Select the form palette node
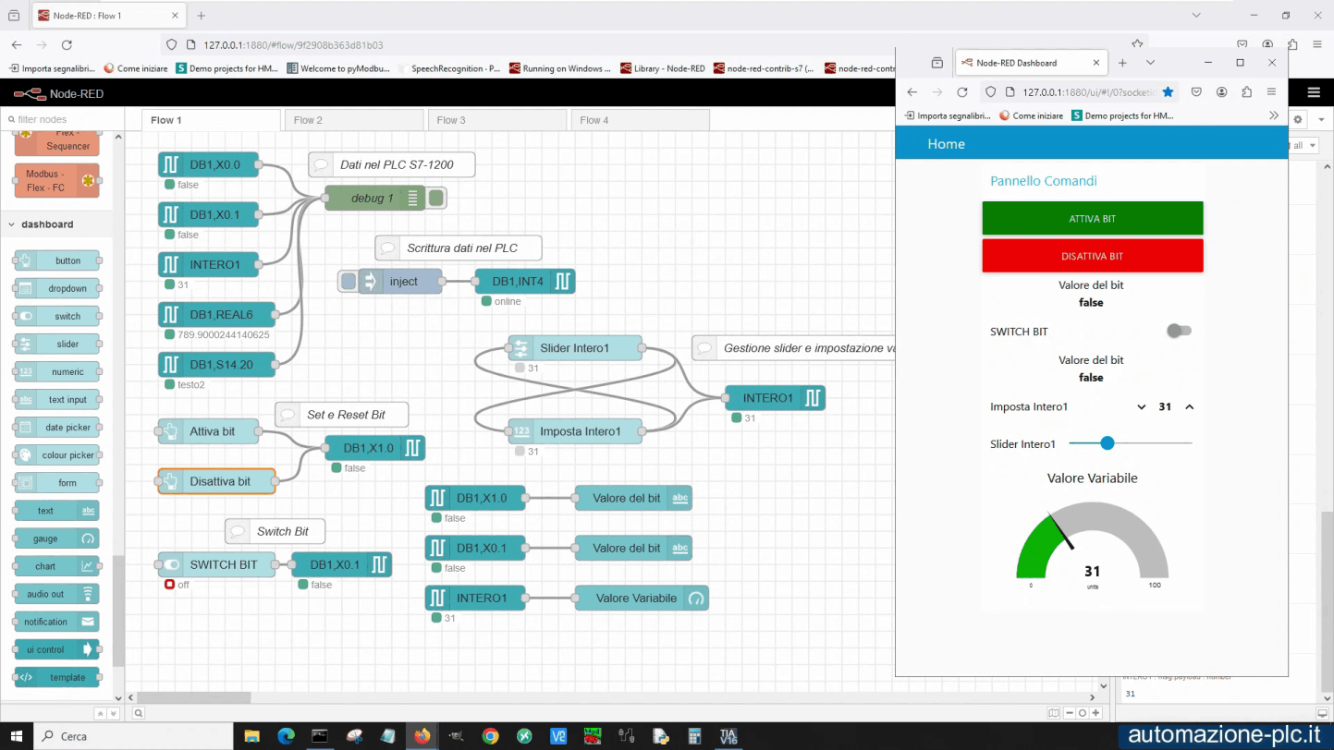1334x750 pixels. (x=57, y=483)
